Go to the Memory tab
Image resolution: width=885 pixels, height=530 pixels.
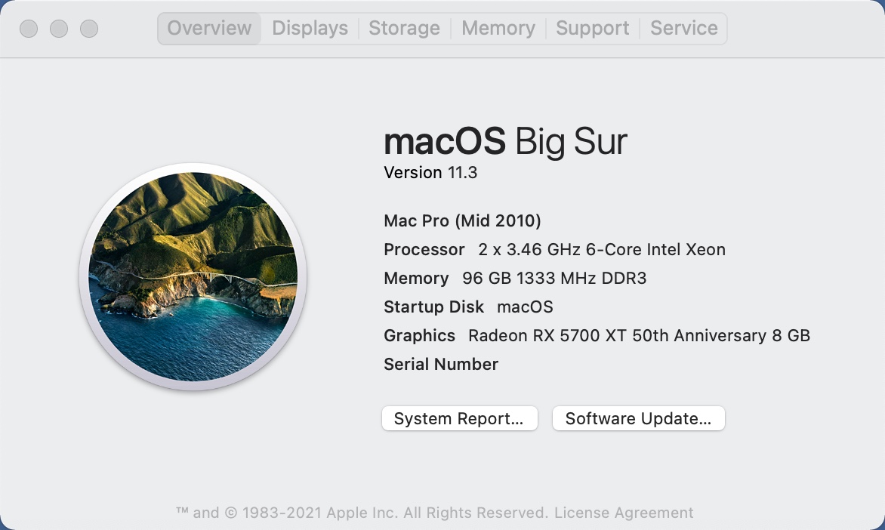tap(498, 28)
